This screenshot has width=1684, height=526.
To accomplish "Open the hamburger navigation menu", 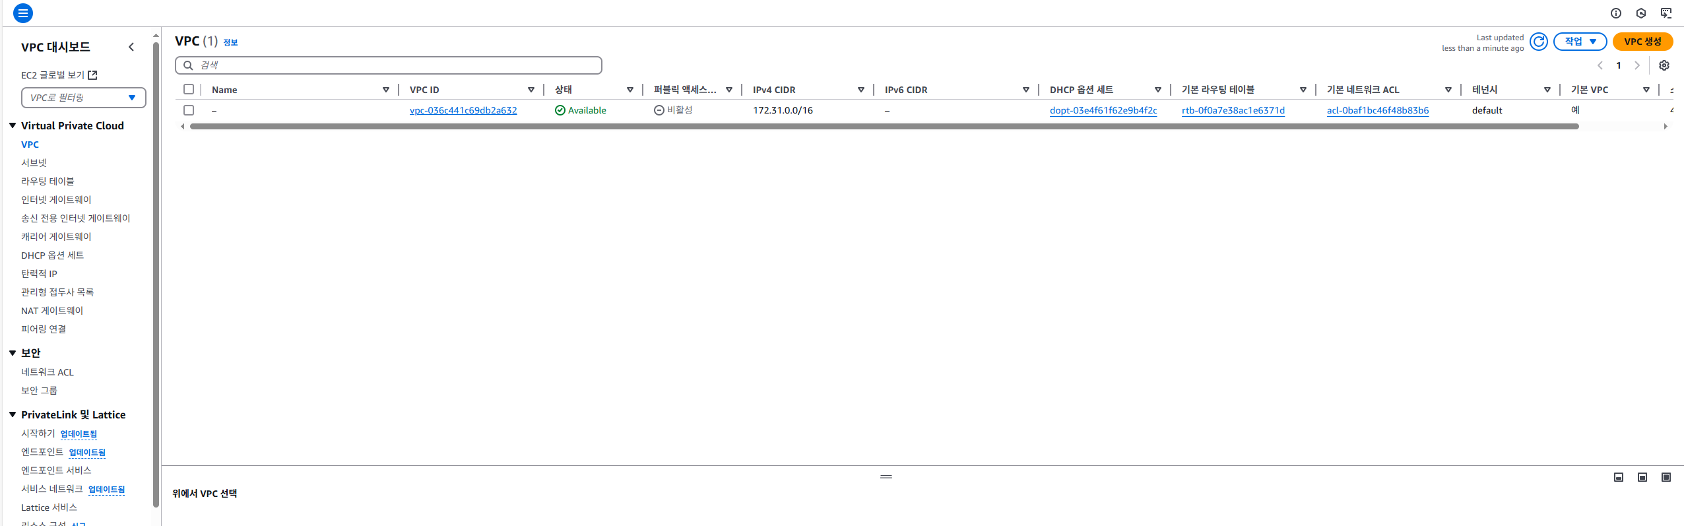I will pos(22,13).
